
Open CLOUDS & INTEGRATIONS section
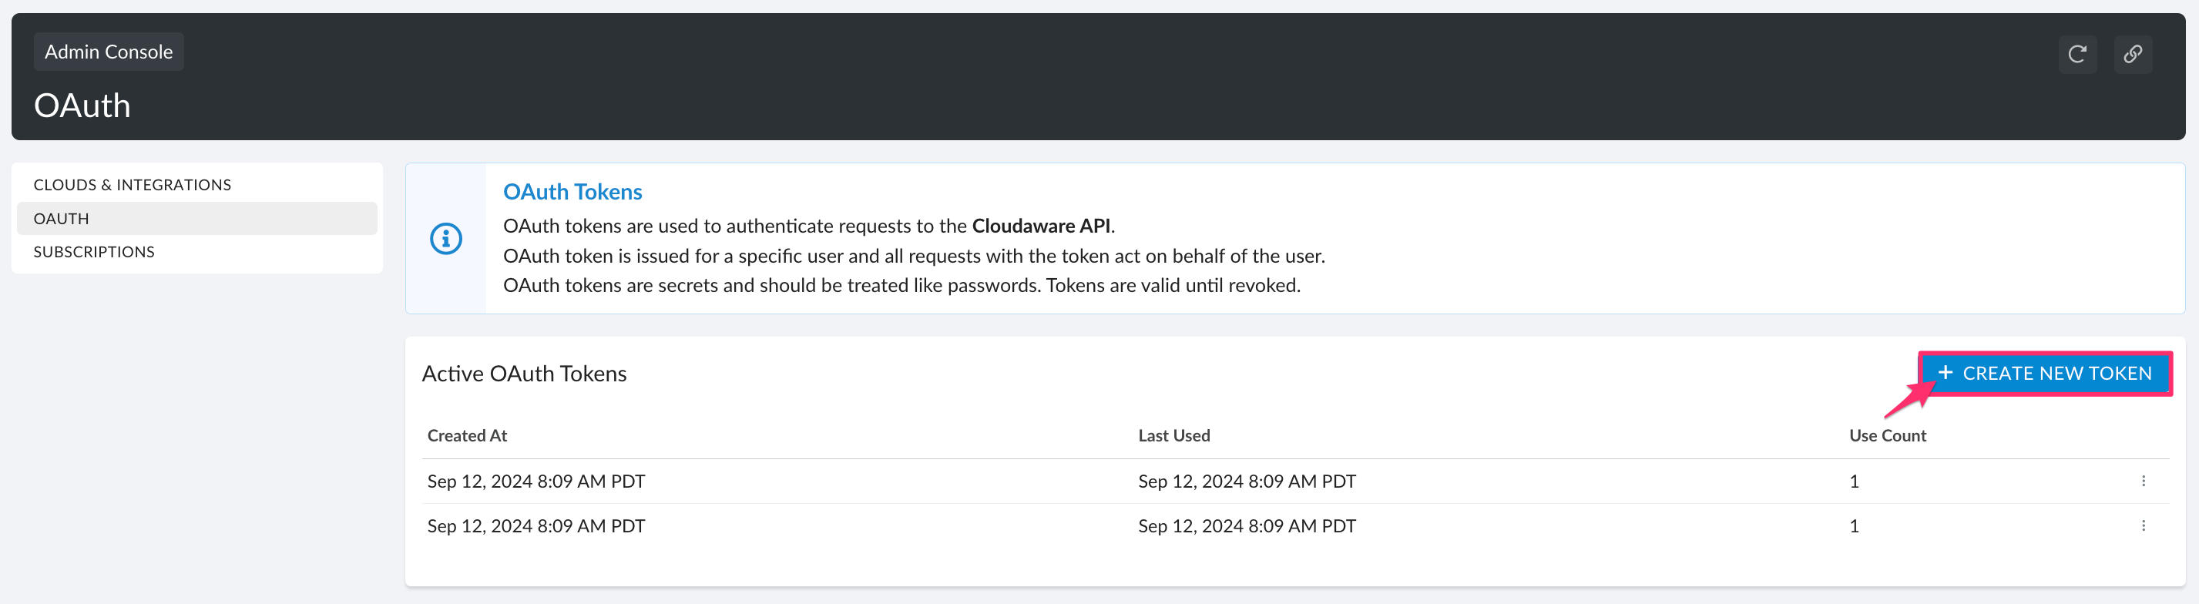pos(133,183)
